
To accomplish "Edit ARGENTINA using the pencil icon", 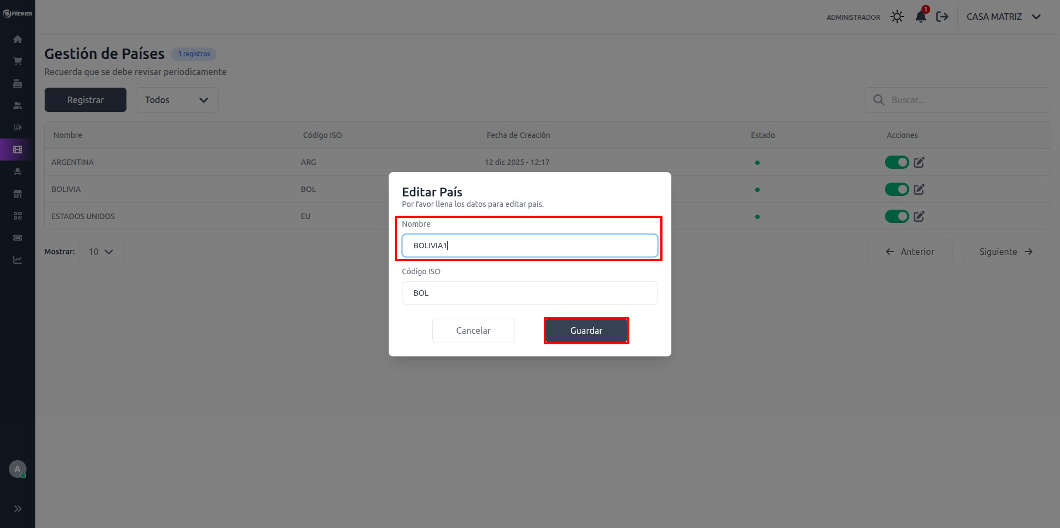I will pyautogui.click(x=919, y=162).
